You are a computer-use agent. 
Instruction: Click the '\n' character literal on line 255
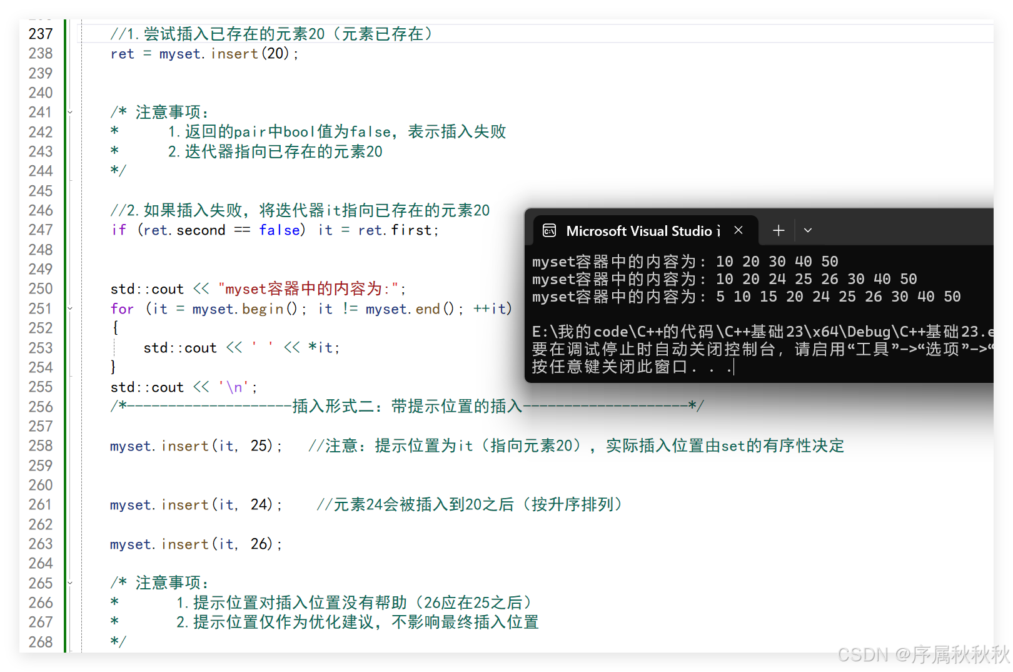click(234, 387)
